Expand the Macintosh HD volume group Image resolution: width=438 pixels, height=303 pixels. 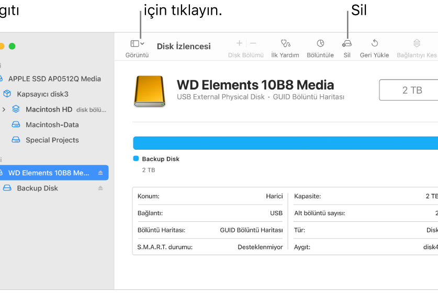coord(4,109)
